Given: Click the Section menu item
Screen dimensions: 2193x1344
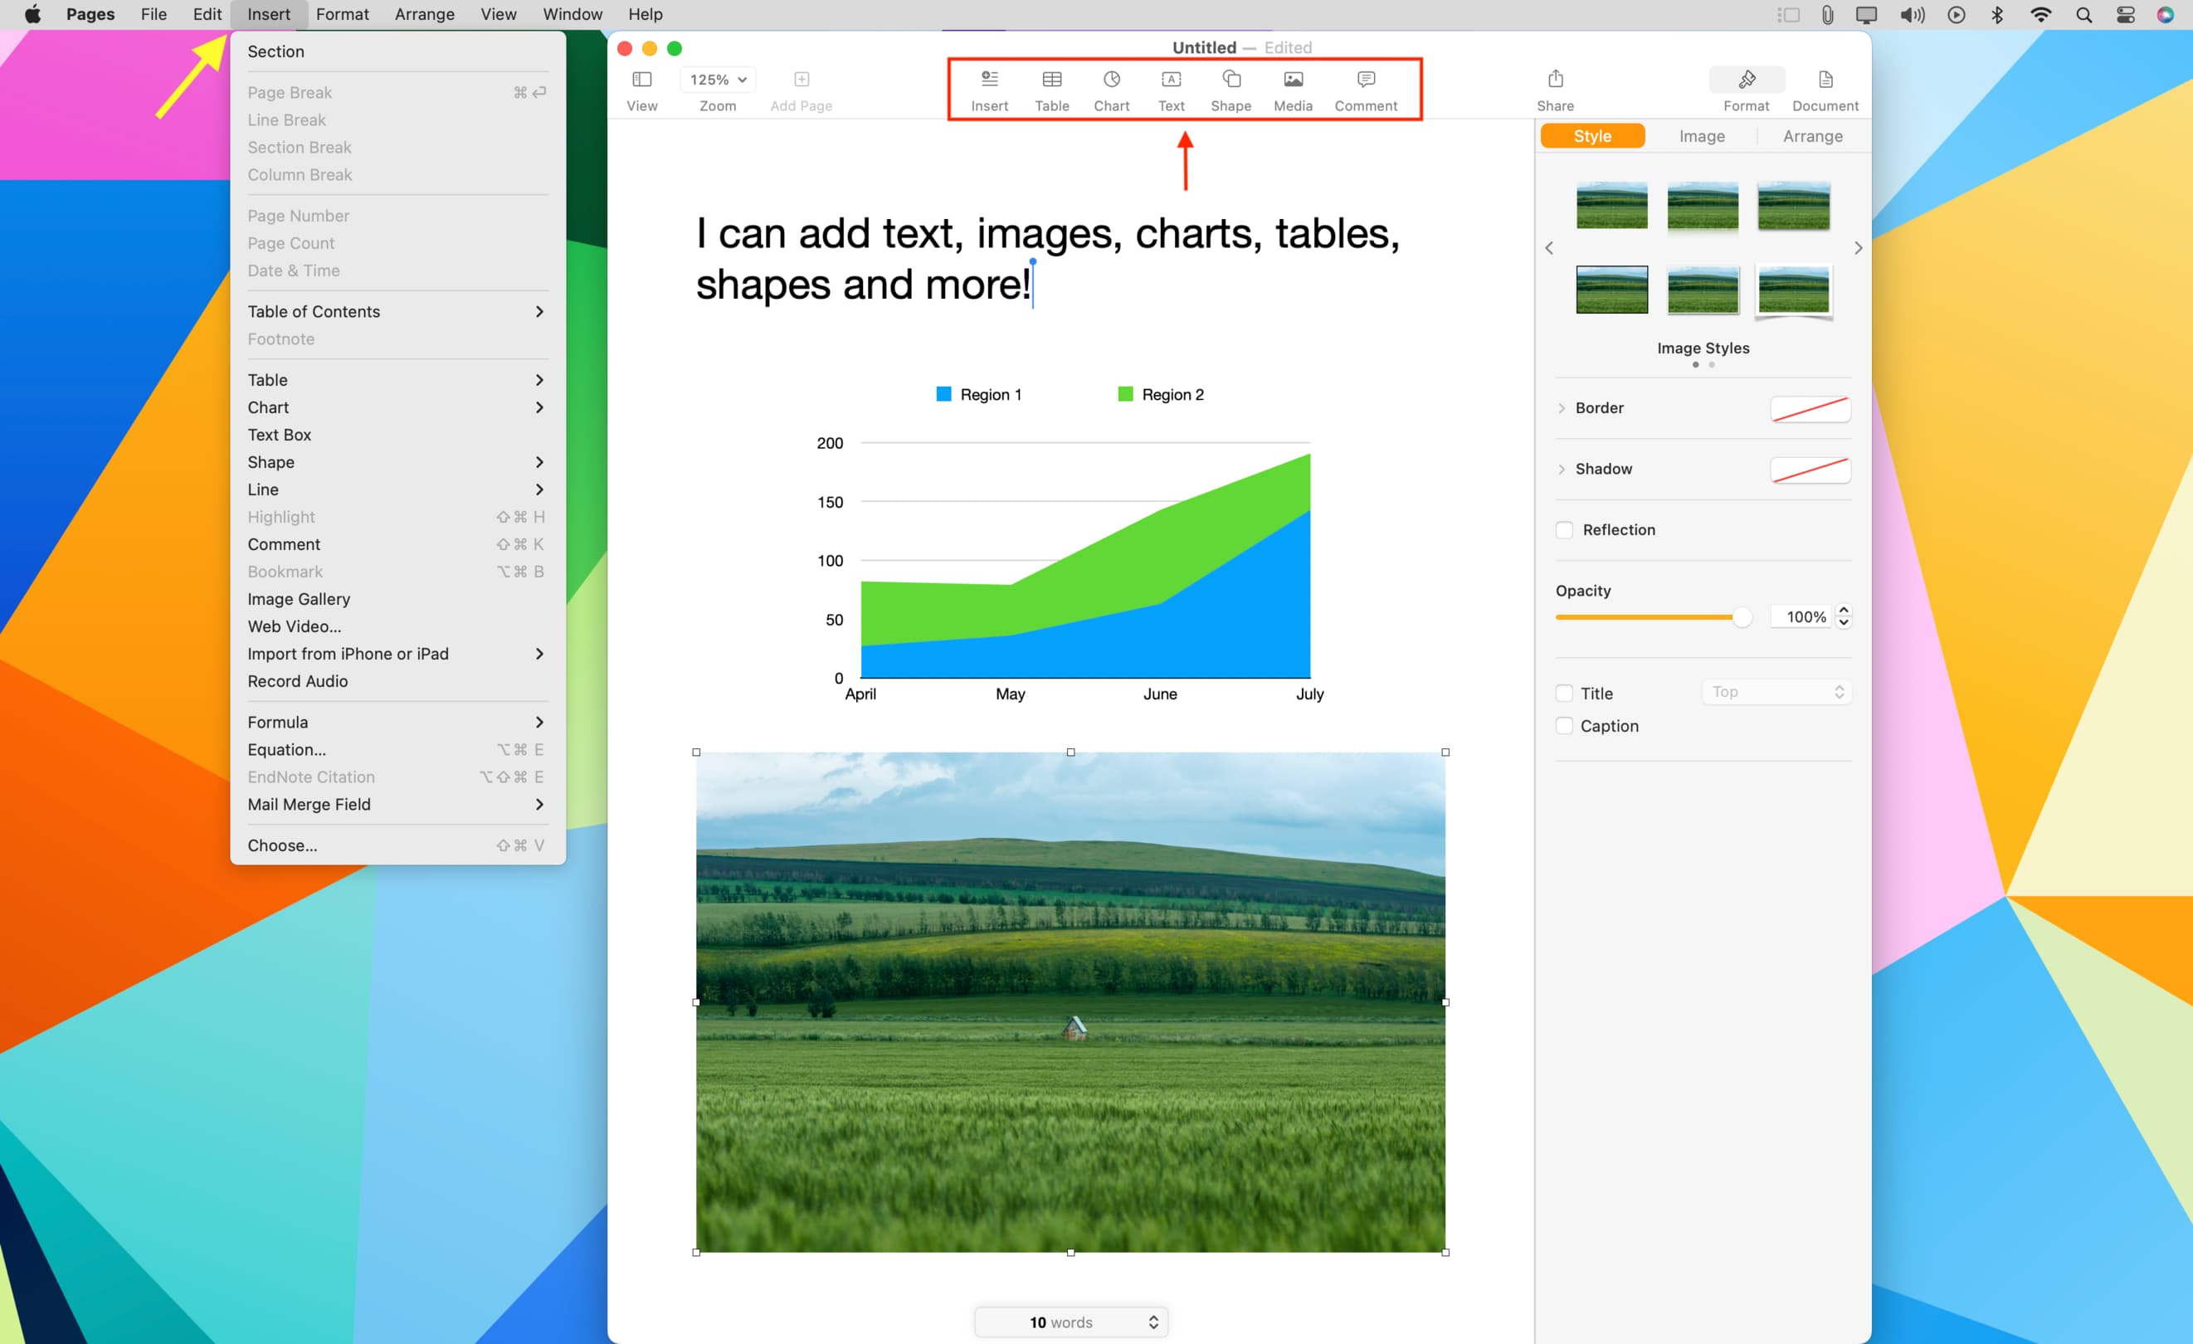Looking at the screenshot, I should [397, 51].
